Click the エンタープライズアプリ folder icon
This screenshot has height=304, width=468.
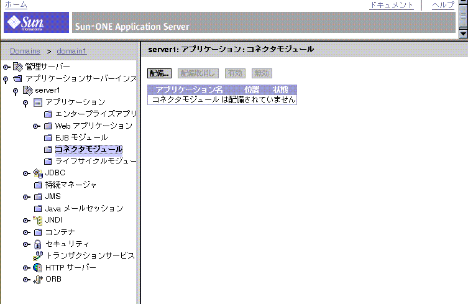48,114
